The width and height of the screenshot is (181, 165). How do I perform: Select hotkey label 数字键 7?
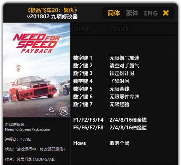pos(83,104)
